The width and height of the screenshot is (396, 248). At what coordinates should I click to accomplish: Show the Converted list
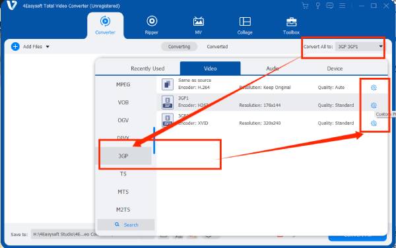click(x=217, y=47)
